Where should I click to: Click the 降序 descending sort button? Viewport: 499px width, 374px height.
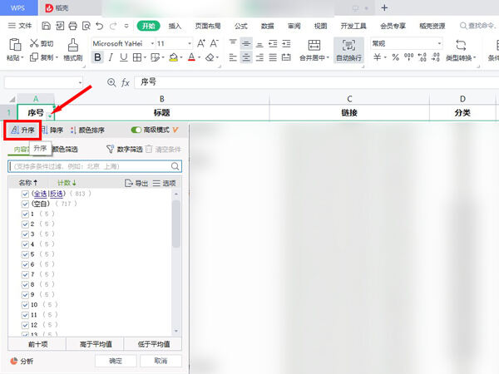tap(52, 130)
